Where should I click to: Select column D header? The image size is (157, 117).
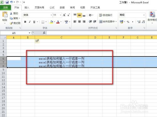coord(95,37)
